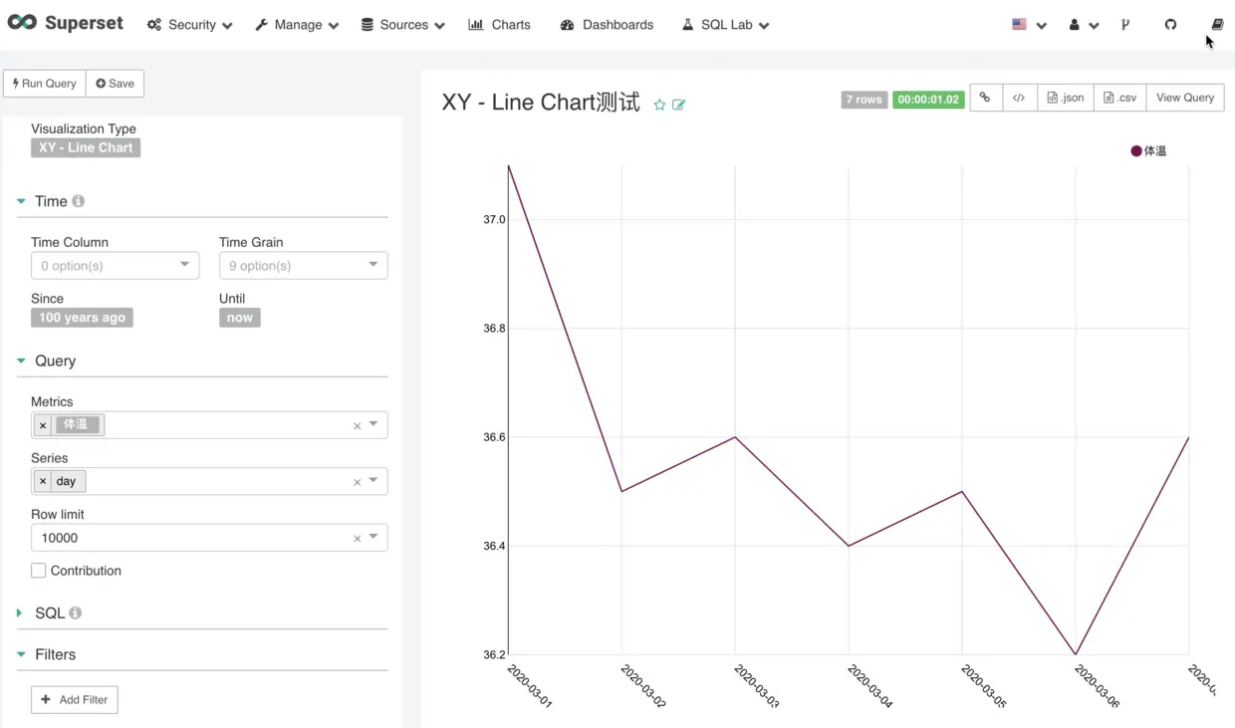
Task: Open the Sources menu
Action: [x=403, y=25]
